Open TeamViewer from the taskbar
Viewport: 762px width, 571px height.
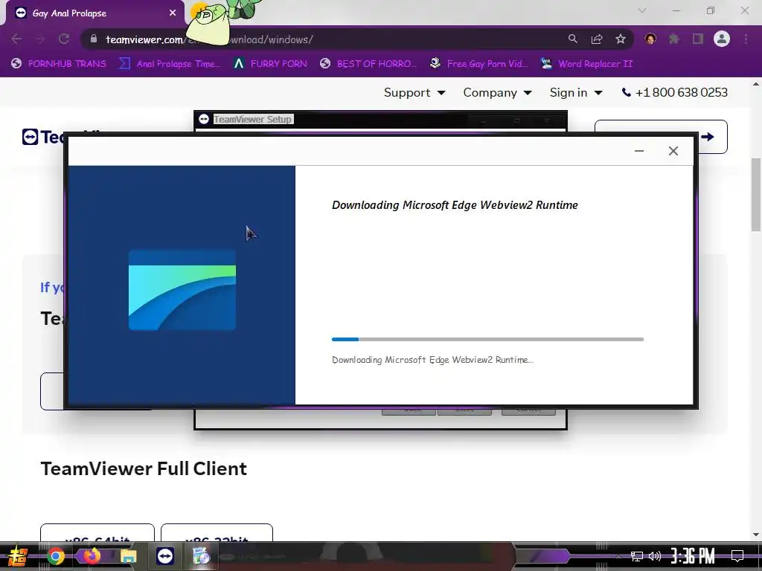click(164, 556)
